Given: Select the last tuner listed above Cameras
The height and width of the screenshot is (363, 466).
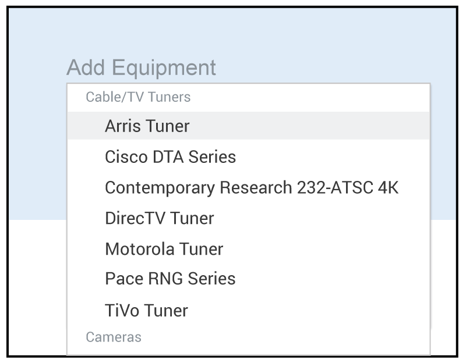Looking at the screenshot, I should tap(146, 310).
